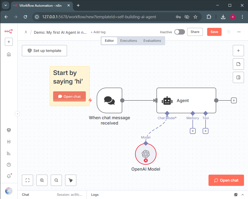Toggle the focus side panel icon
Image resolution: width=248 pixels, height=199 pixels.
tap(238, 77)
